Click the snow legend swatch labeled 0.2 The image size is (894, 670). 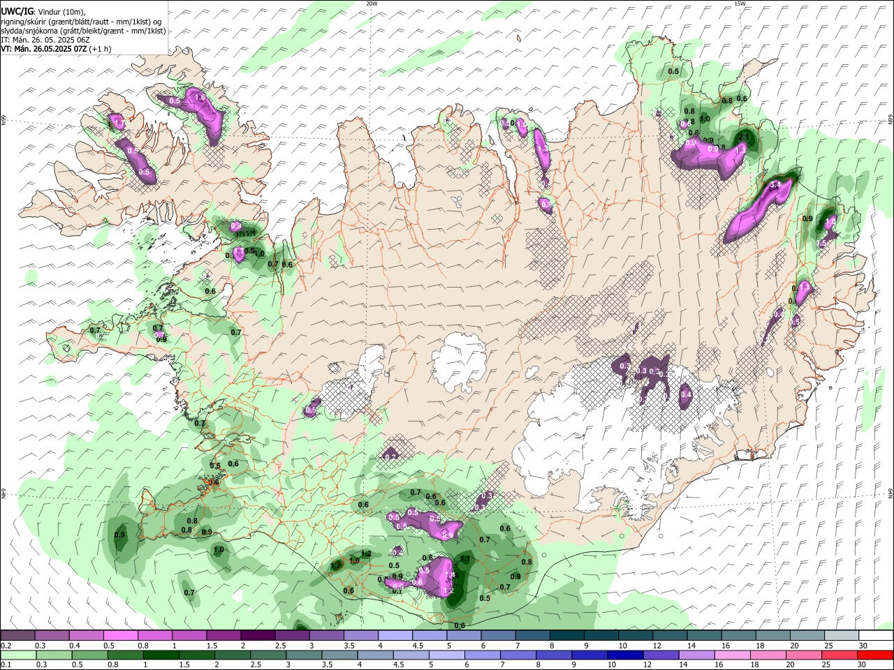point(17,636)
